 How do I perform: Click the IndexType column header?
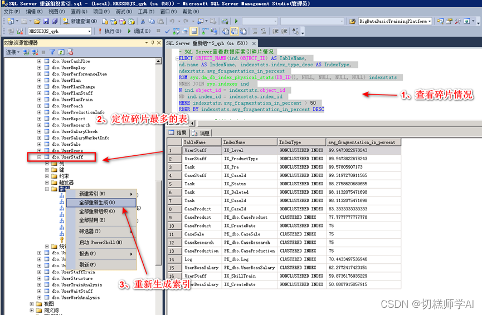(301, 142)
